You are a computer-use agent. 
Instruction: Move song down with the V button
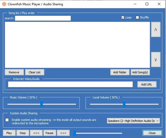click(155, 60)
